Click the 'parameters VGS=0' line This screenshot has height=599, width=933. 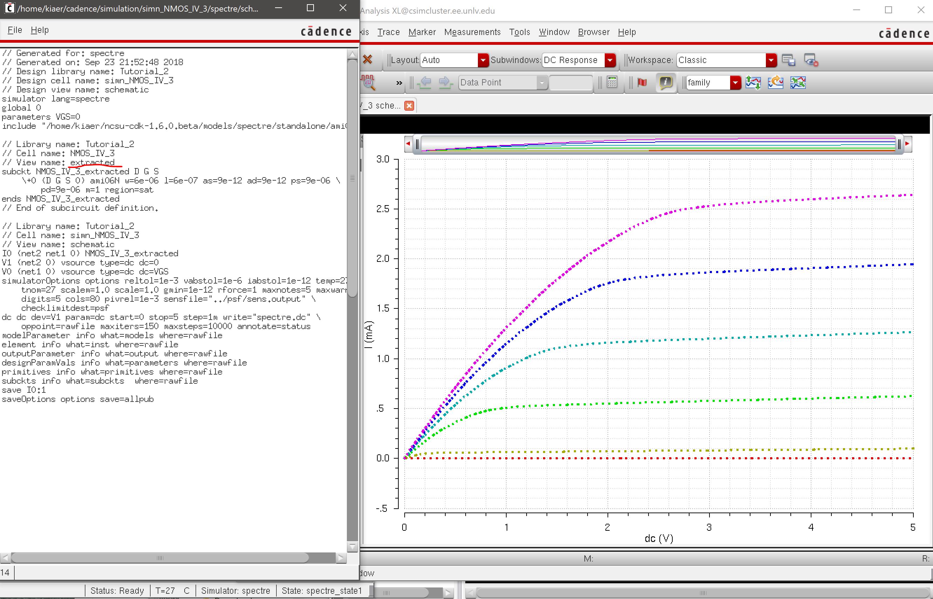click(x=41, y=117)
